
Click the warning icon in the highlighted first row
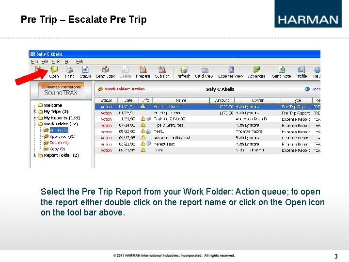coord(143,106)
